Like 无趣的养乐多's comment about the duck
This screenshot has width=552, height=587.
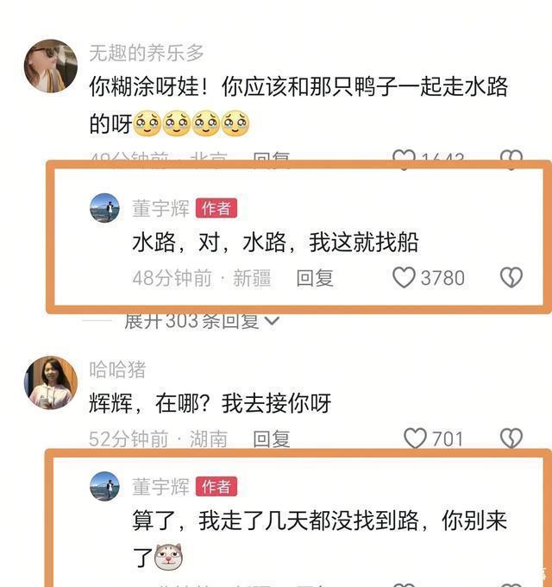click(x=404, y=156)
